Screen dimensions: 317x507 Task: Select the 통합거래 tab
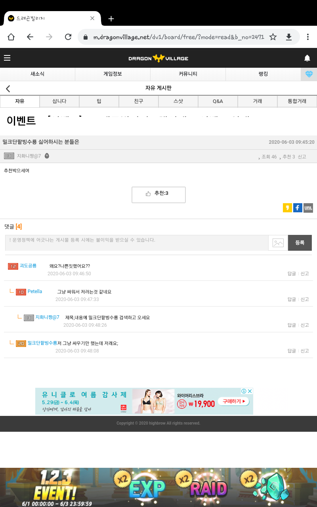coord(297,101)
